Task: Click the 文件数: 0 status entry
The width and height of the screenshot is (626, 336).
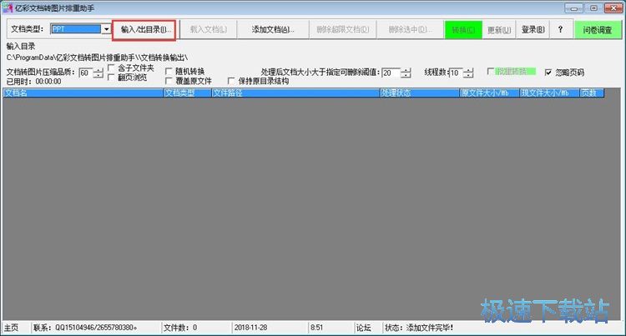Action: click(x=180, y=328)
